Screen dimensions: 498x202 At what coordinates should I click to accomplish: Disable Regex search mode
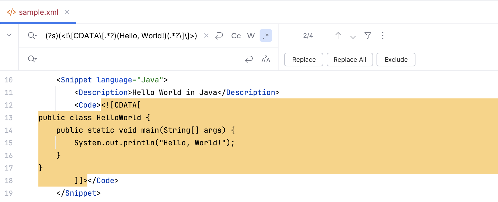(266, 36)
